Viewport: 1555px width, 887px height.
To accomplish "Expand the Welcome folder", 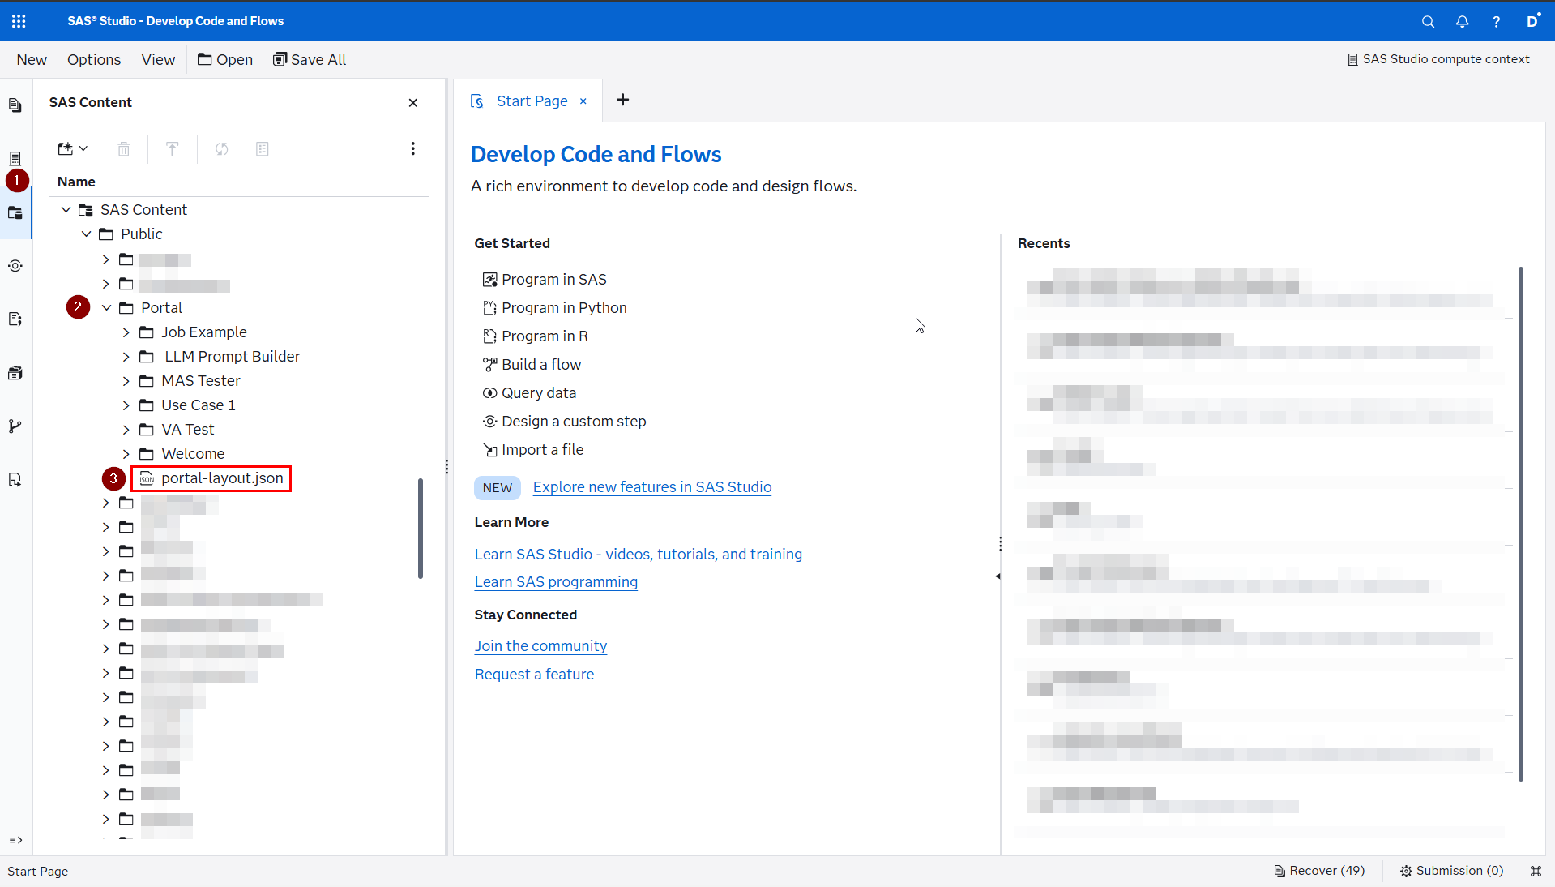I will (x=126, y=454).
